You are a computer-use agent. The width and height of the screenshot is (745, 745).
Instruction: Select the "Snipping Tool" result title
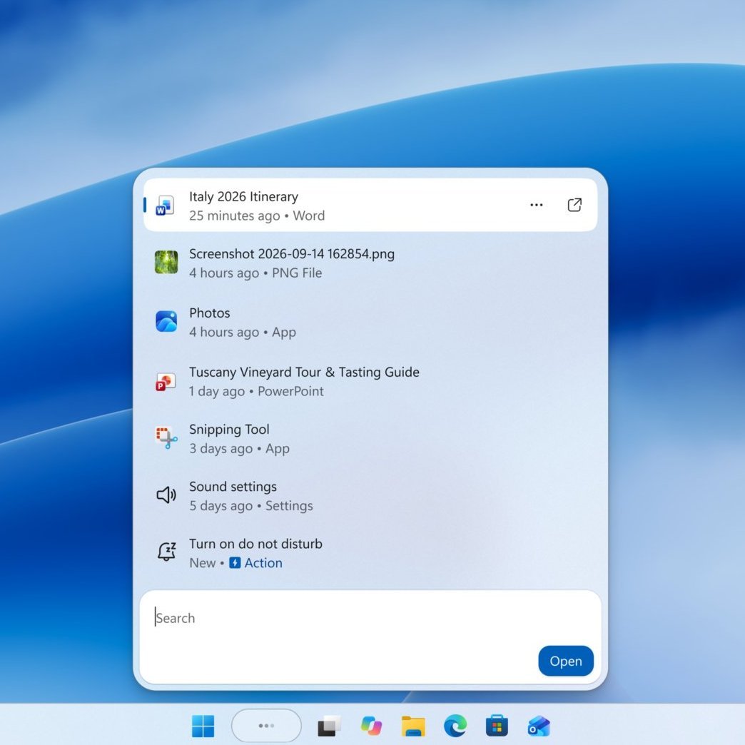click(x=229, y=430)
